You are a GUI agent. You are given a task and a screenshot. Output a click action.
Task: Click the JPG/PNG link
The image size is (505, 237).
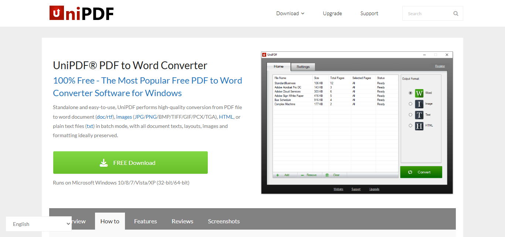tap(145, 117)
